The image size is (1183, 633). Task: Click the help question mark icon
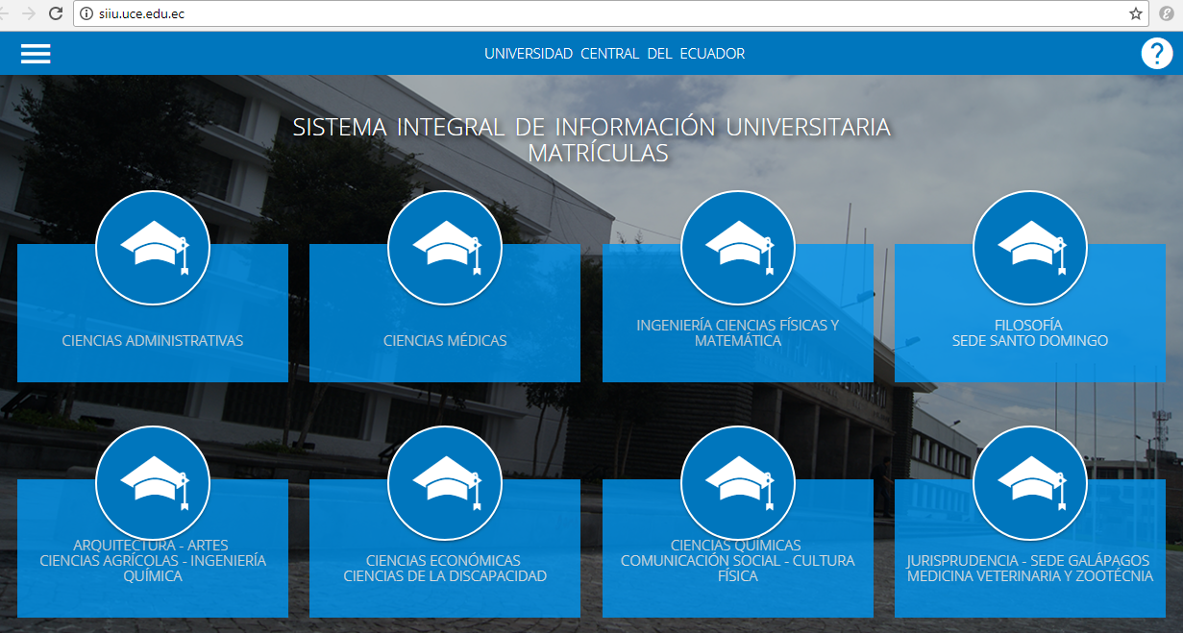pyautogui.click(x=1157, y=53)
